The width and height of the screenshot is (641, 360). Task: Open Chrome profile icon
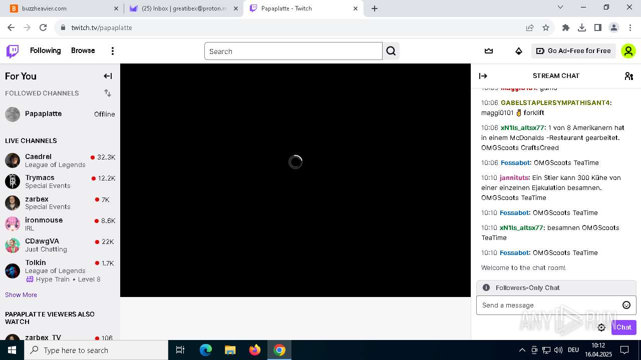click(614, 27)
